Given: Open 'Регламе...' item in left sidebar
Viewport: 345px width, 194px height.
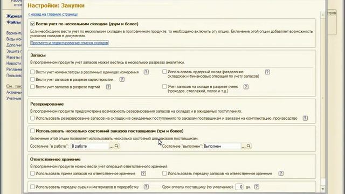Looking at the screenshot, I should click(x=14, y=70).
